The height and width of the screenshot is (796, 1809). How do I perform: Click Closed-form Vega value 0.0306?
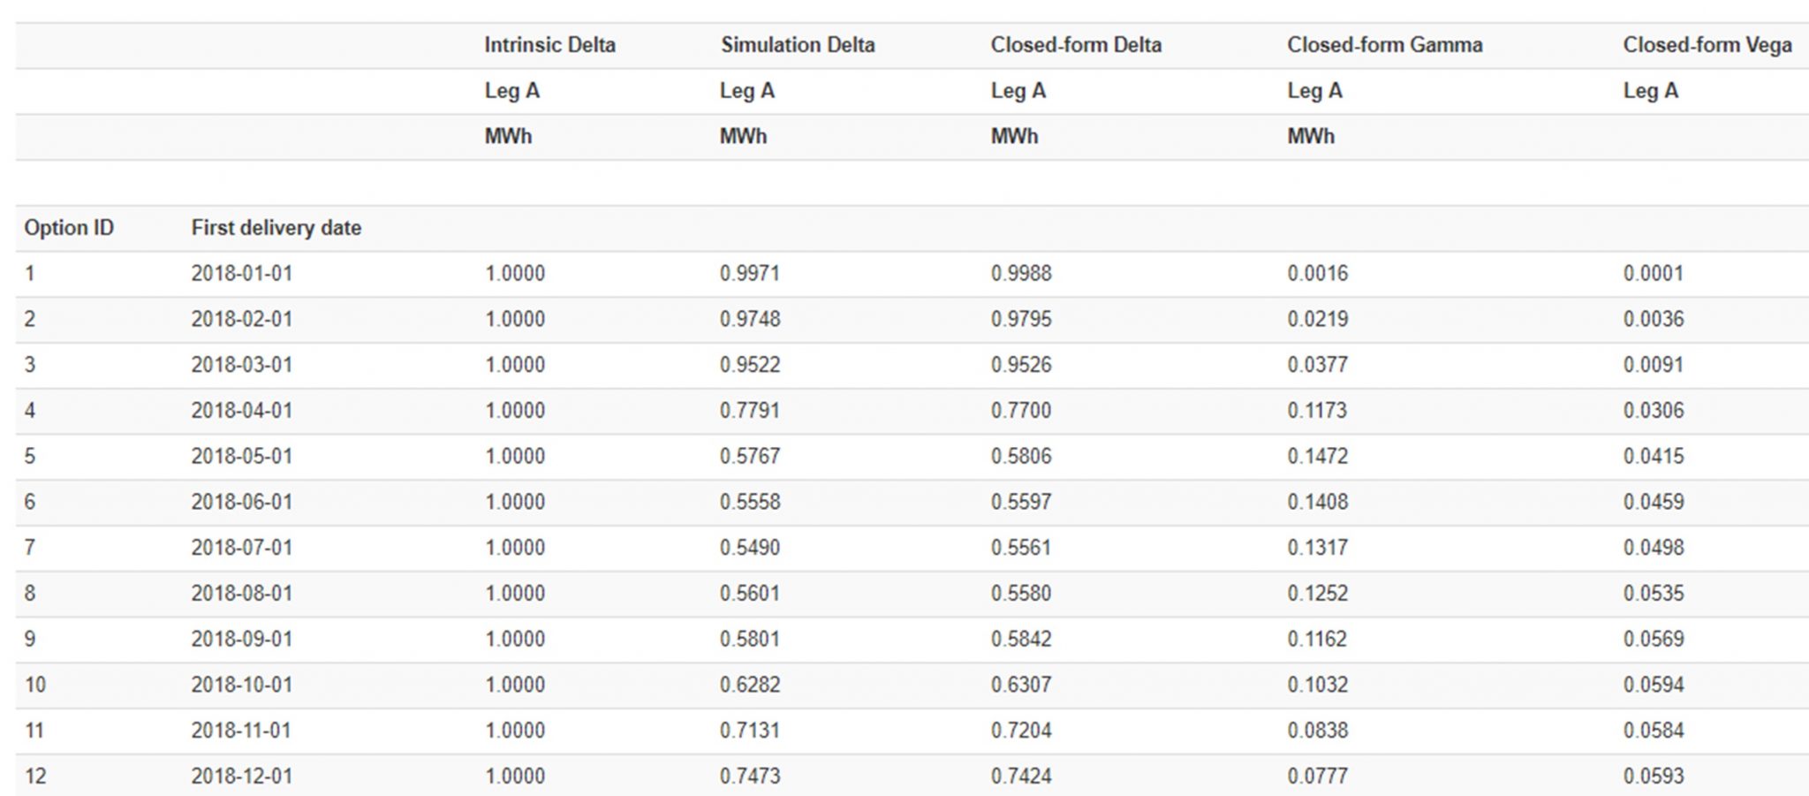(1654, 411)
